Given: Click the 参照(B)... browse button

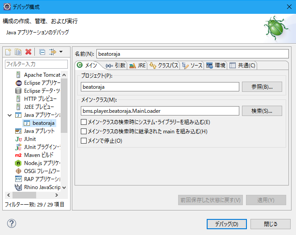Looking at the screenshot, I should tap(262, 87).
